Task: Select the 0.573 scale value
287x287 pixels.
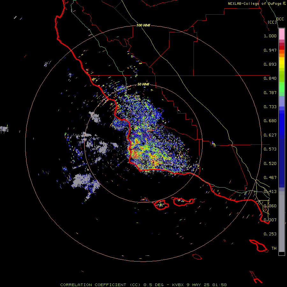Action: (270, 149)
